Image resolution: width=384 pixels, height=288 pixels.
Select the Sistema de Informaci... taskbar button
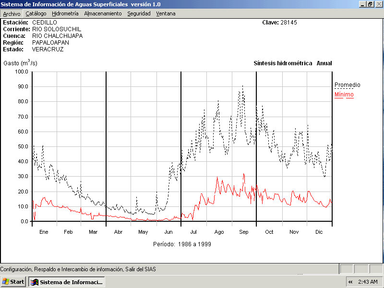coord(67,282)
